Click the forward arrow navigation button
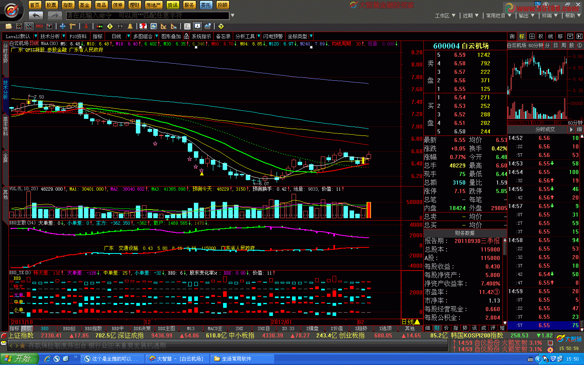The image size is (584, 365). click(x=54, y=15)
